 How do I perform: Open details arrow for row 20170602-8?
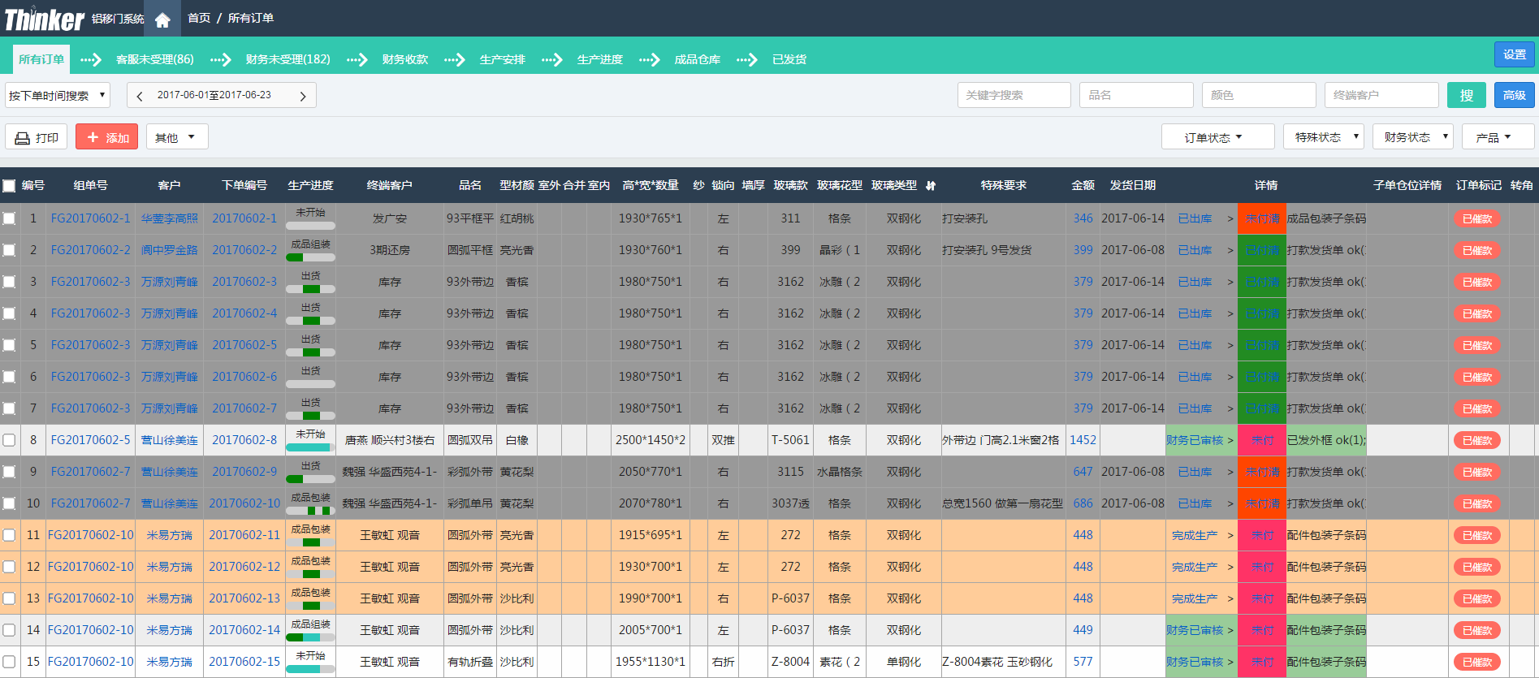(x=1230, y=440)
